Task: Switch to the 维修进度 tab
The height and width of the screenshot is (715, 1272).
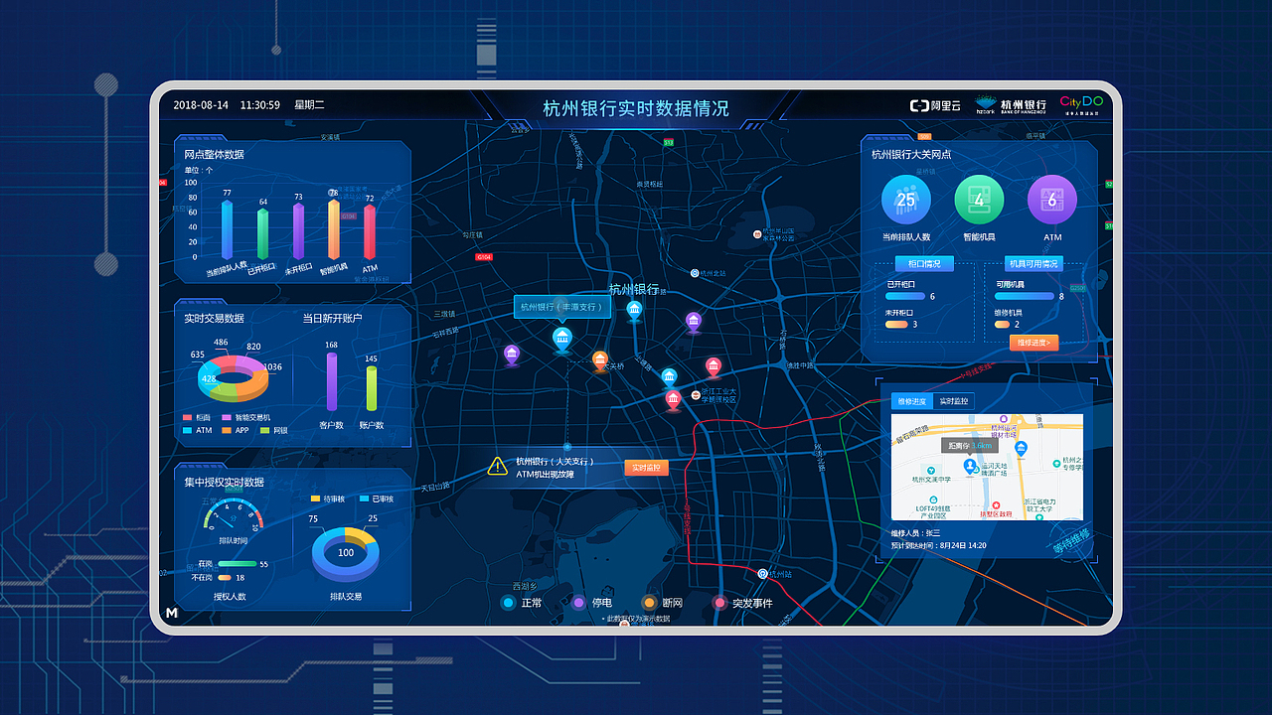Action: coord(911,401)
